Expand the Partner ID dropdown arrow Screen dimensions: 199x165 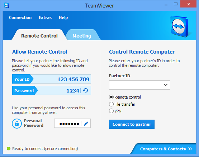[166, 85]
